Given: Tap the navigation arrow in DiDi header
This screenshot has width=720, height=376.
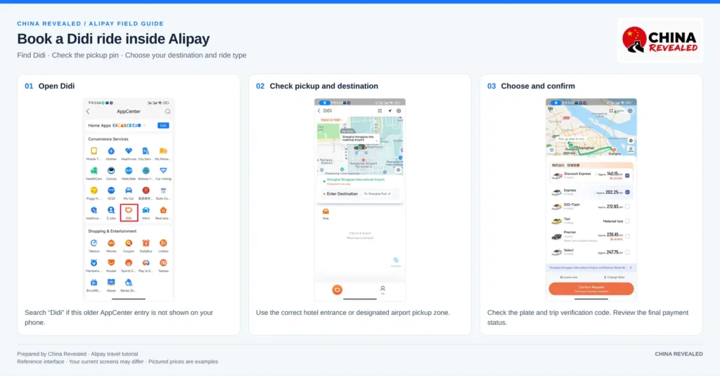Looking at the screenshot, I should 390,110.
